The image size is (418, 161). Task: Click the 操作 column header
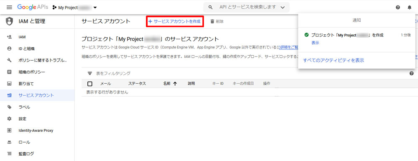(x=267, y=84)
